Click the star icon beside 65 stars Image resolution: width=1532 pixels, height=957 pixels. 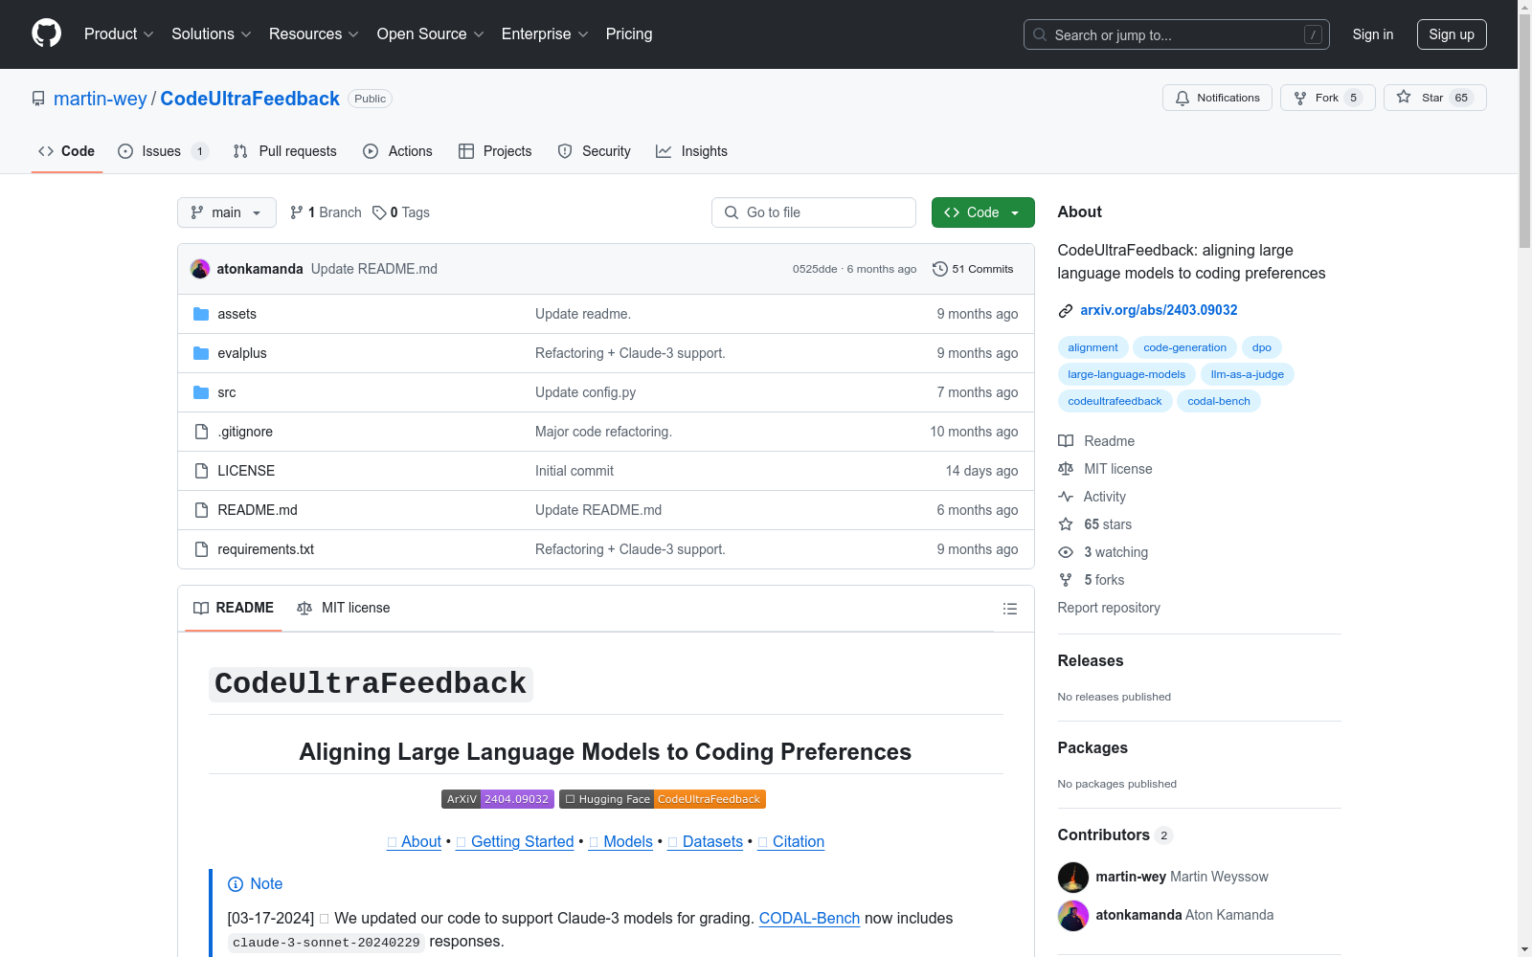point(1066,524)
